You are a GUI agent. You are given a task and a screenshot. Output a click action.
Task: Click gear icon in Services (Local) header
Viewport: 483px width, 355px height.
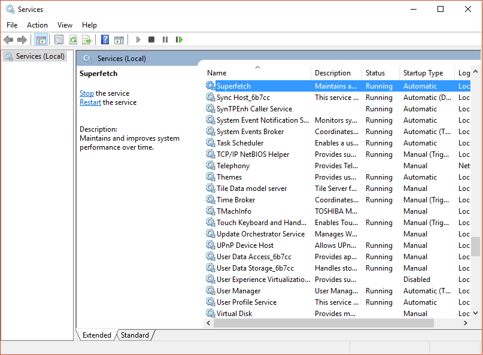pos(87,59)
